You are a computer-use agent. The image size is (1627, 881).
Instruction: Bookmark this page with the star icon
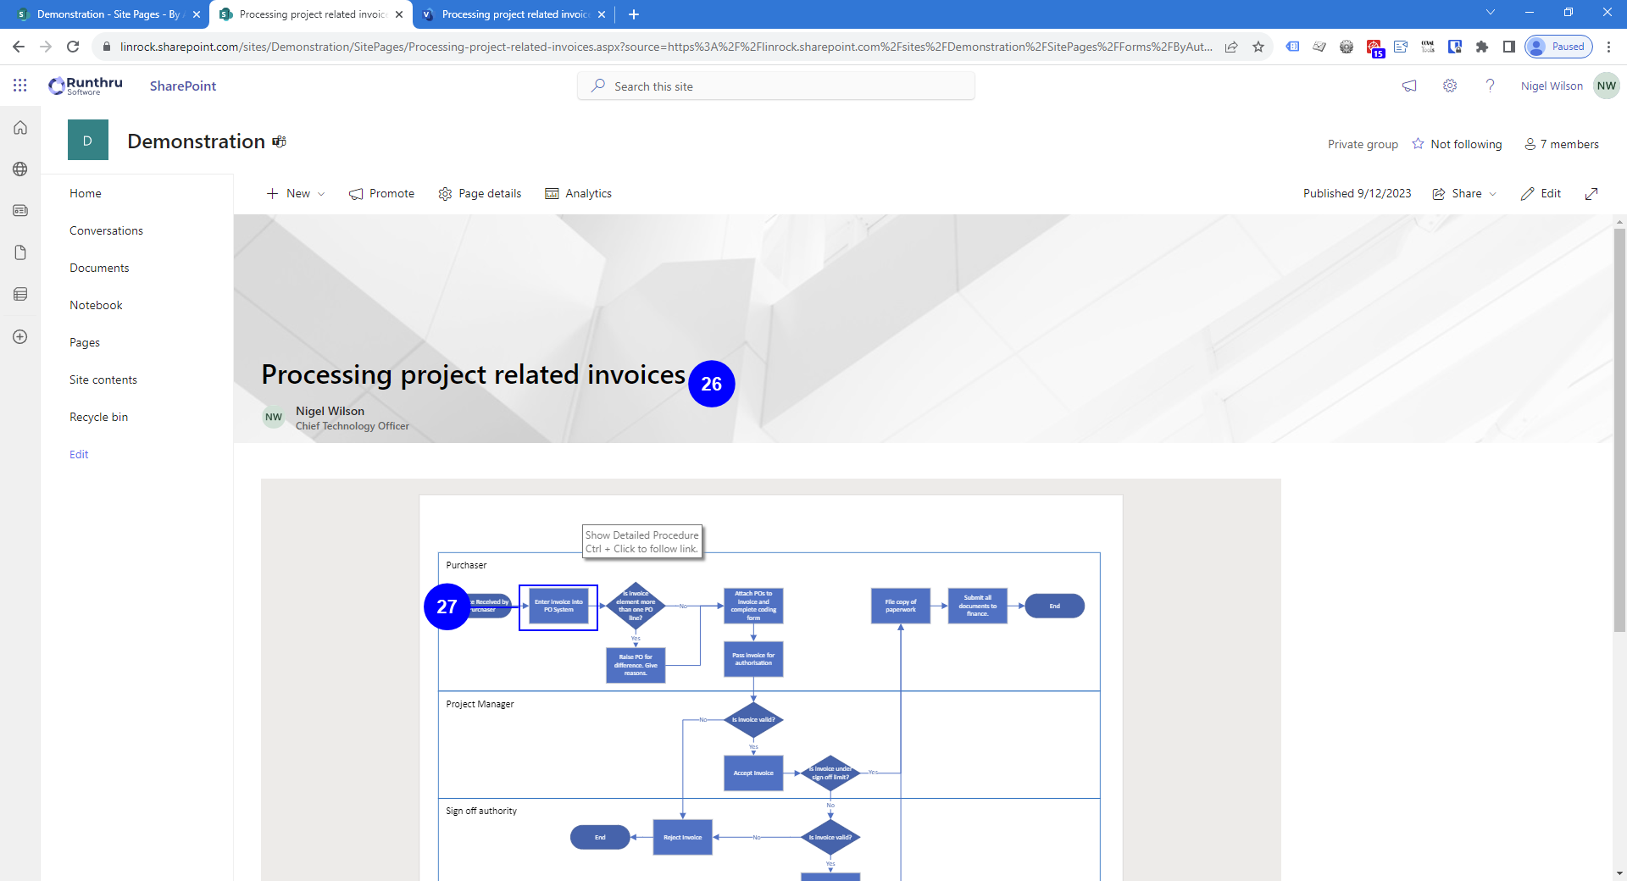pos(1258,47)
